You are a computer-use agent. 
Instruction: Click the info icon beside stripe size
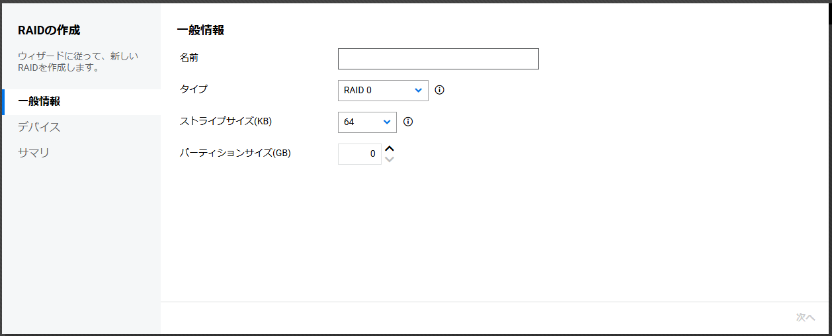tap(408, 122)
